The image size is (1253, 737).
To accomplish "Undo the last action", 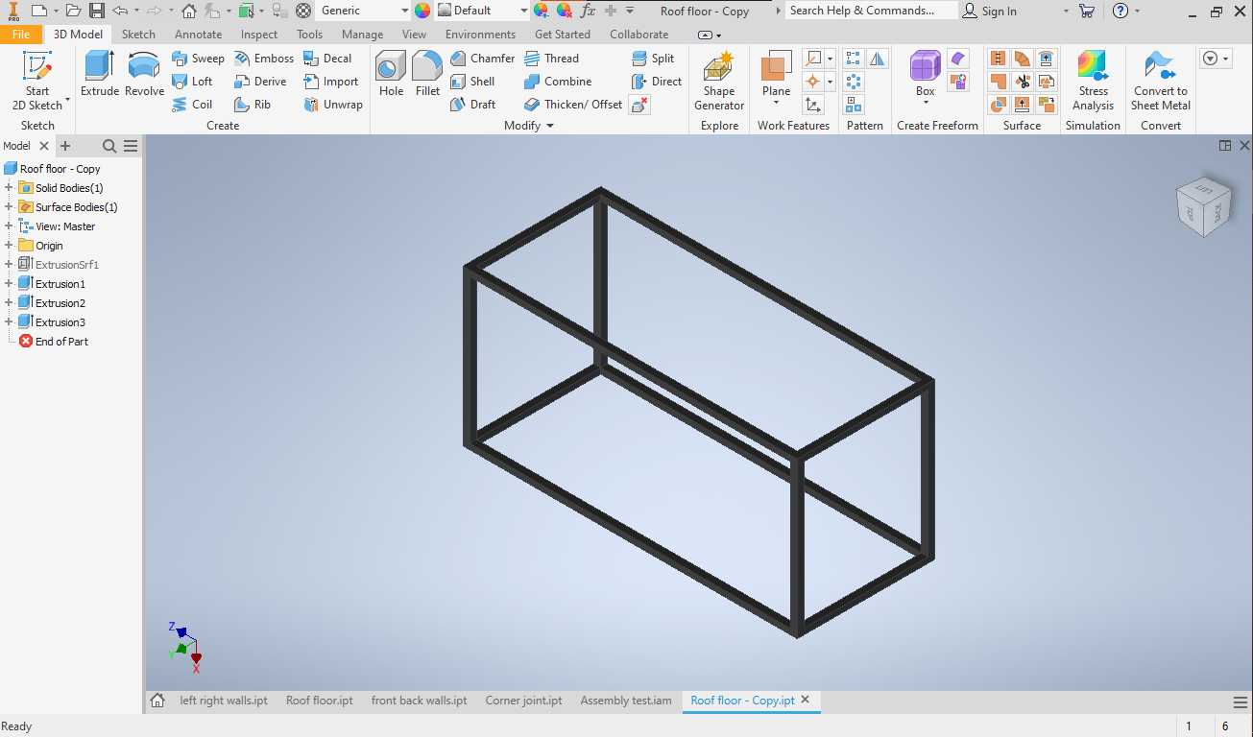I will click(x=120, y=11).
